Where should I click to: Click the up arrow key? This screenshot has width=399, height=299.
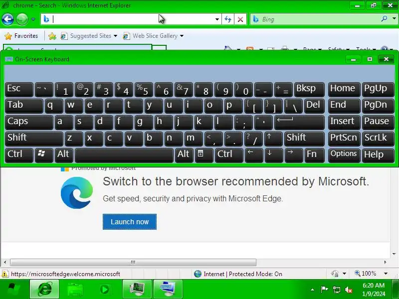tap(273, 139)
